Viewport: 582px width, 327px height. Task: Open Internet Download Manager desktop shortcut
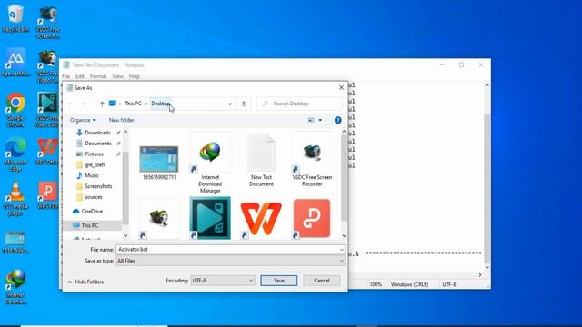coord(15,287)
